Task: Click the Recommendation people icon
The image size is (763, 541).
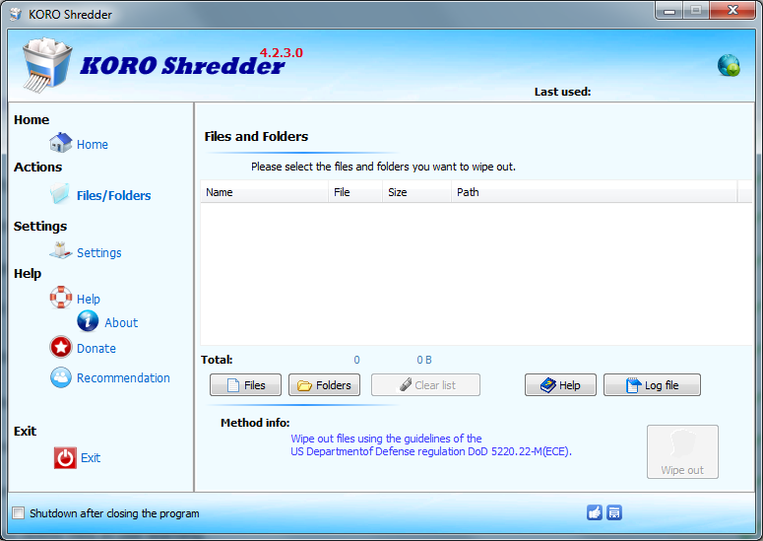Action: (61, 377)
